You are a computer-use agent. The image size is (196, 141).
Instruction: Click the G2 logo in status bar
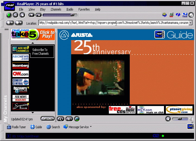coord(156,136)
